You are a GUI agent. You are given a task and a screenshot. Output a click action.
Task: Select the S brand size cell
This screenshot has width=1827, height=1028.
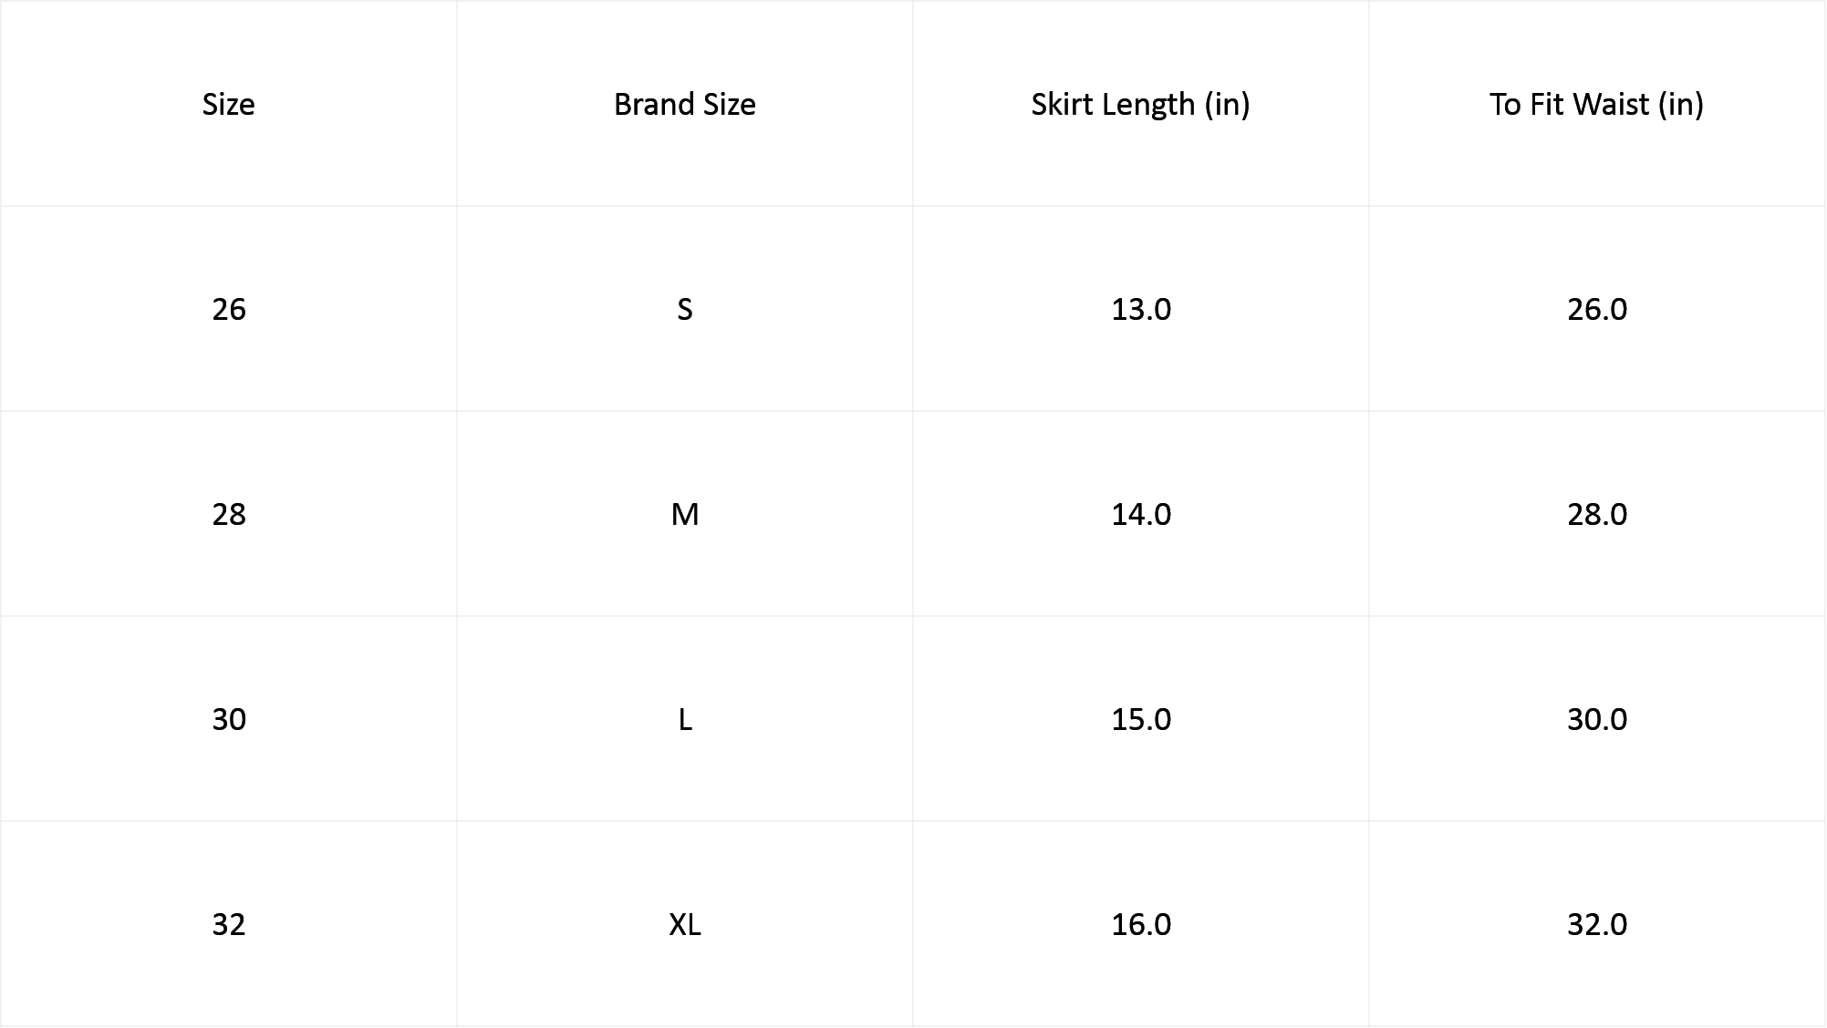pyautogui.click(x=684, y=309)
